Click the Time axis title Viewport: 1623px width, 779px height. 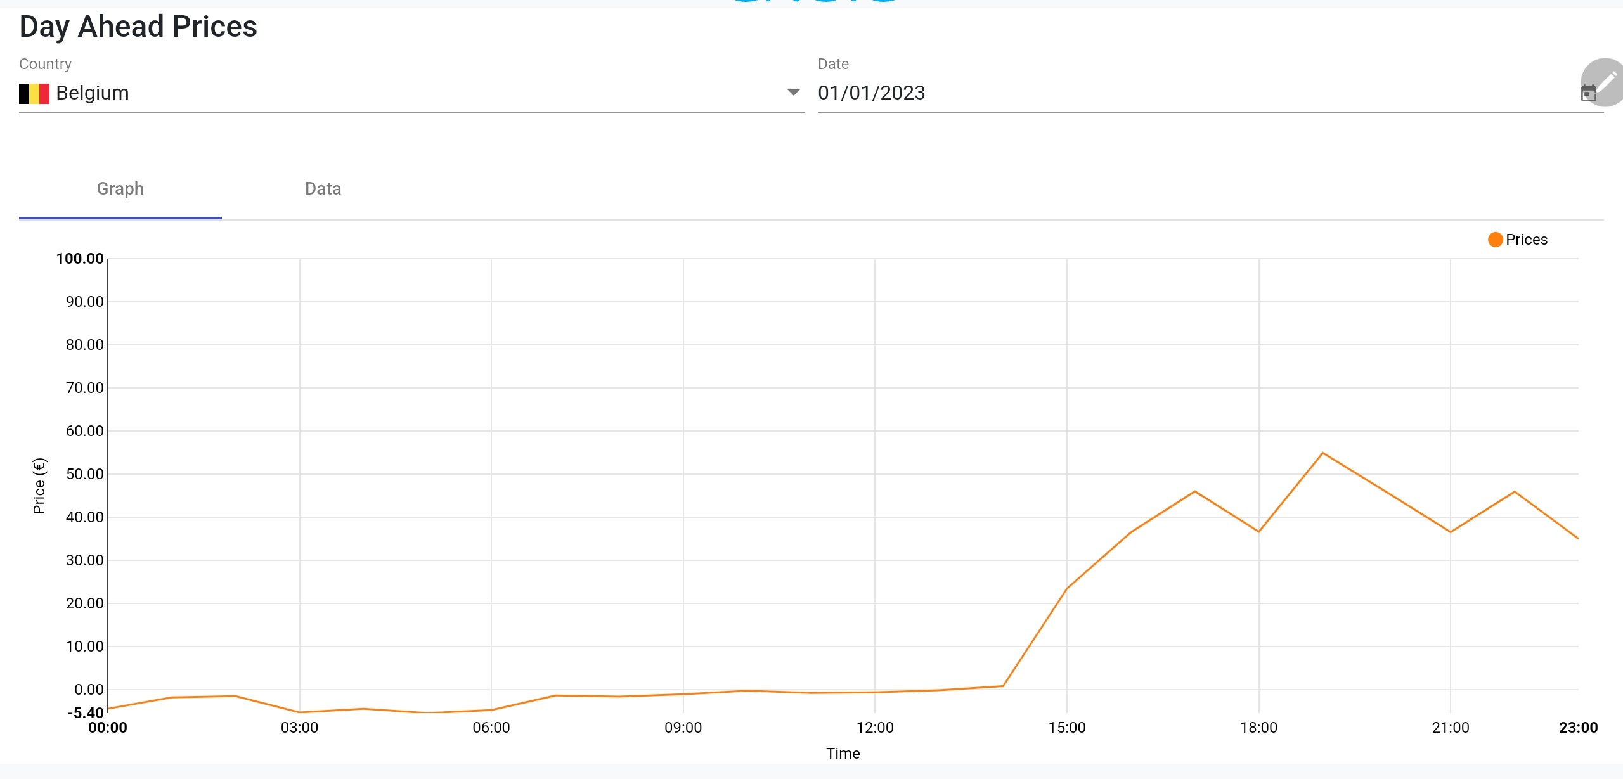pyautogui.click(x=843, y=754)
